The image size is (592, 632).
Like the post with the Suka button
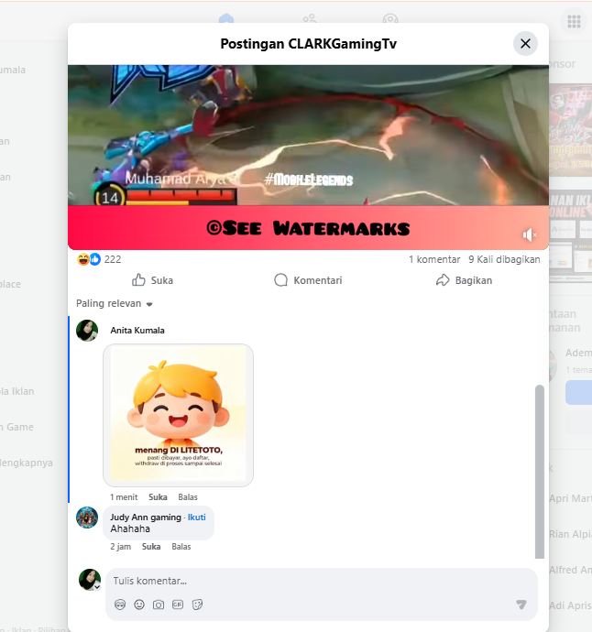click(x=152, y=280)
